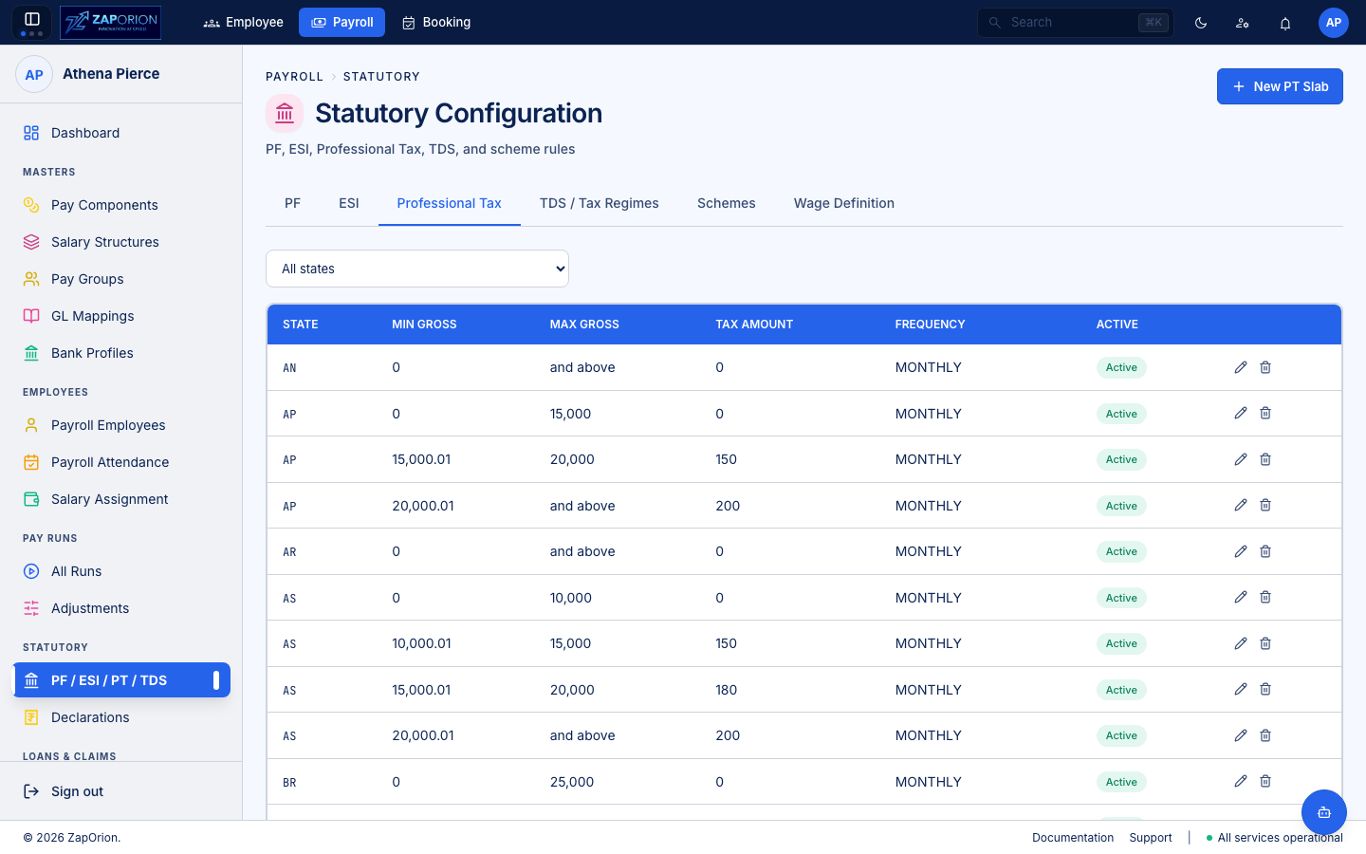The width and height of the screenshot is (1366, 854).
Task: Delete the AP 15,000.01 slab
Action: click(x=1265, y=459)
